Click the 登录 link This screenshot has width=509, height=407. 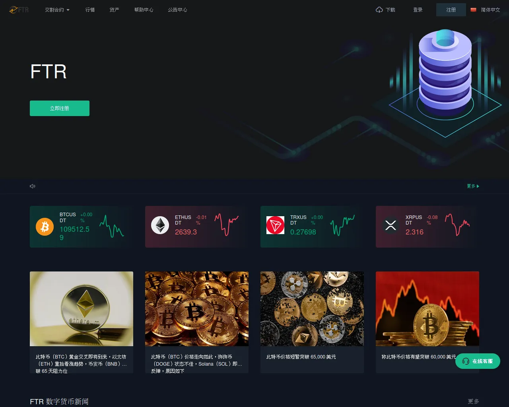click(x=418, y=10)
